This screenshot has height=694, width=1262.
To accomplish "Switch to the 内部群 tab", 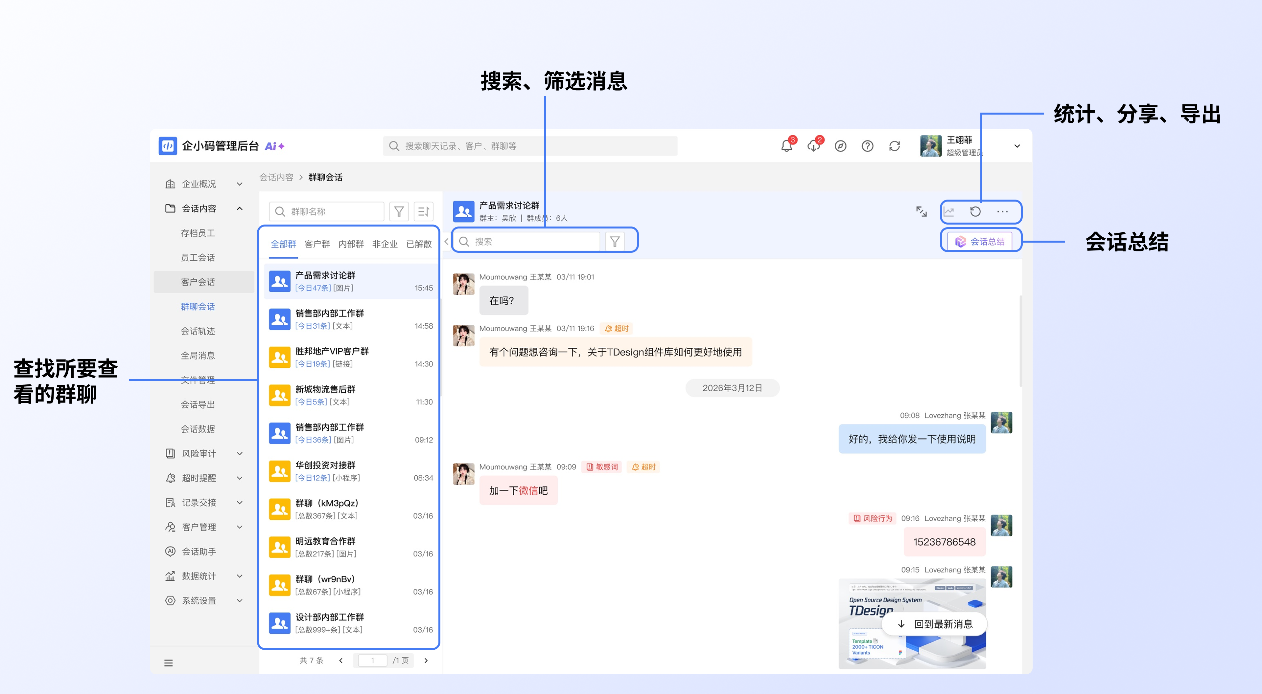I will pyautogui.click(x=351, y=244).
